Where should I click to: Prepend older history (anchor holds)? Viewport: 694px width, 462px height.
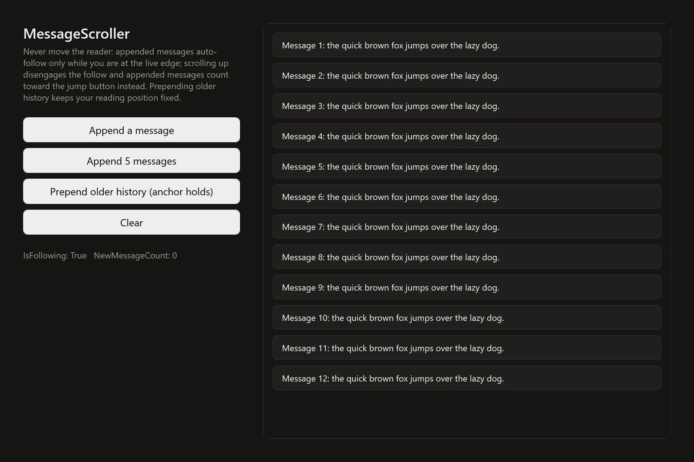(x=132, y=191)
